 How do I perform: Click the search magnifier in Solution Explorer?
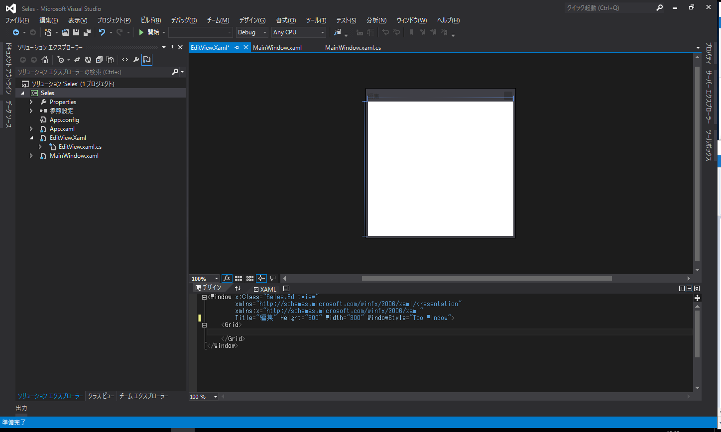pos(175,72)
